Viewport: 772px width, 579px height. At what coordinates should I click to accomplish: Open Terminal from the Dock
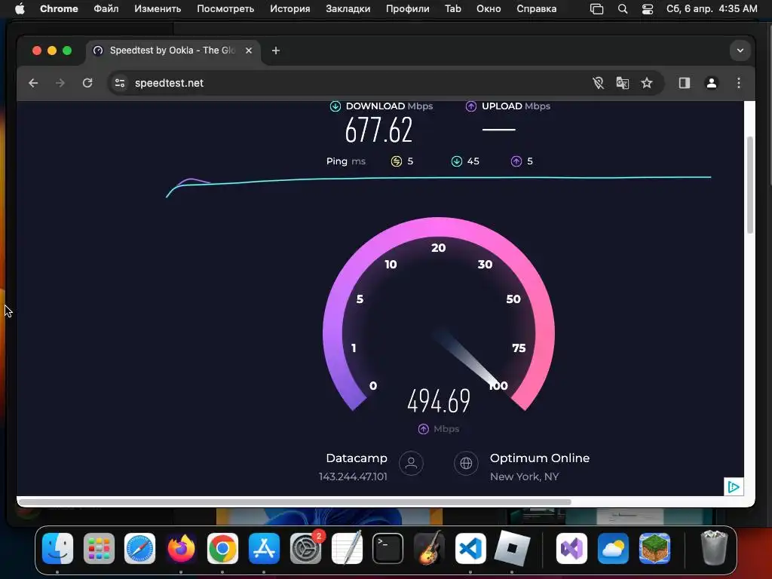(x=388, y=549)
